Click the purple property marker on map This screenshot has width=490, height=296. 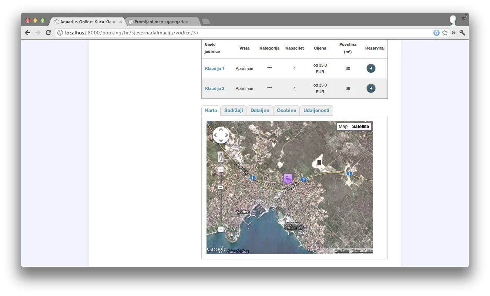[x=288, y=179]
